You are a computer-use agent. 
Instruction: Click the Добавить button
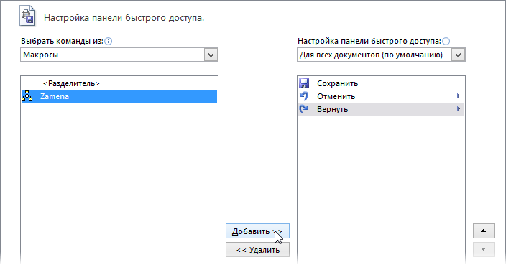[x=257, y=231]
